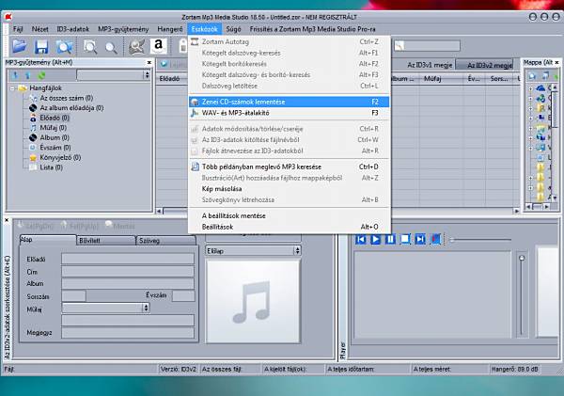
Task: Click the plain magnifying glass toolbar icon
Action: coord(111,48)
